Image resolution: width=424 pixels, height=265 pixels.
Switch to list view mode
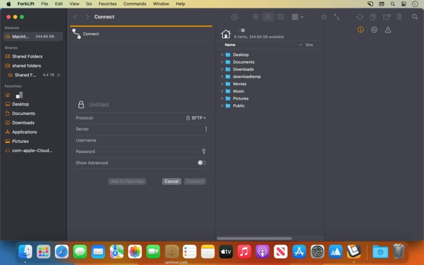pyautogui.click(x=268, y=17)
